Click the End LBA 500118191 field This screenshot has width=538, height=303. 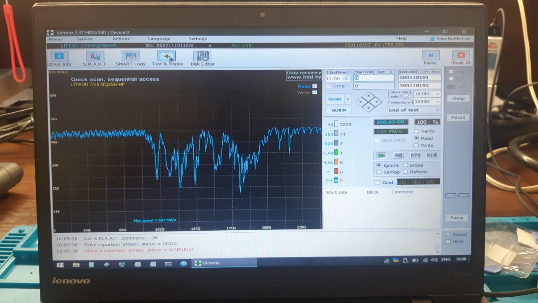click(x=419, y=78)
